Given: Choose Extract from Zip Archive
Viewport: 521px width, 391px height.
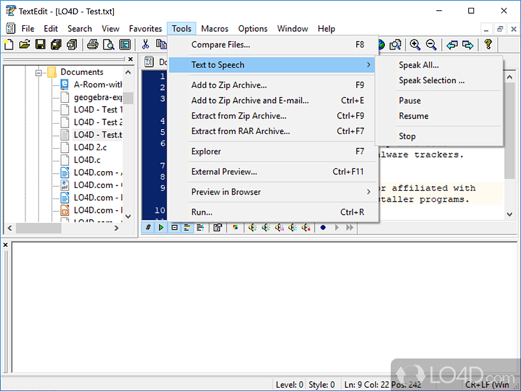Looking at the screenshot, I should click(272, 116).
